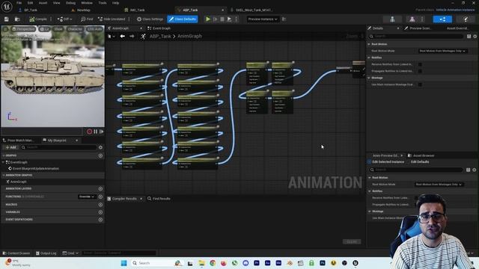Click the green Play simulation icon
Viewport: 479px width, 269px height.
(x=208, y=19)
